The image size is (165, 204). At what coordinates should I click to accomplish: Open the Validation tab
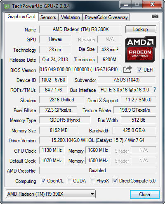[71, 17]
